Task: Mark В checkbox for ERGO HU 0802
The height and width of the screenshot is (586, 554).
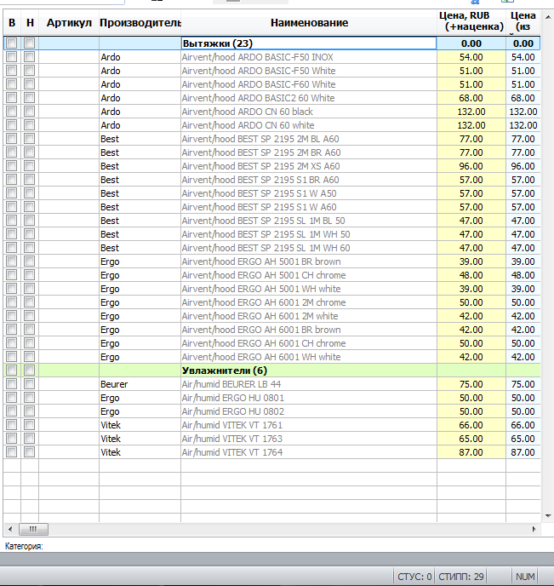Action: 12,411
